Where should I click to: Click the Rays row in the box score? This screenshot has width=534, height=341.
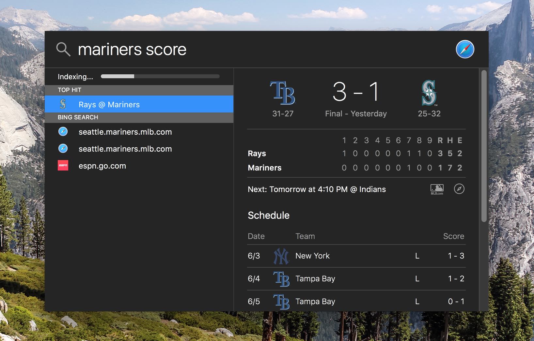(x=355, y=153)
